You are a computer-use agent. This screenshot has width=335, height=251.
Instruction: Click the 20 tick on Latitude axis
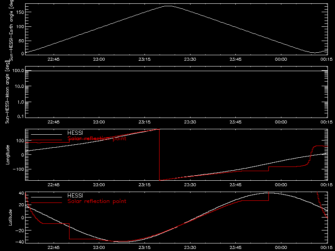21,205
